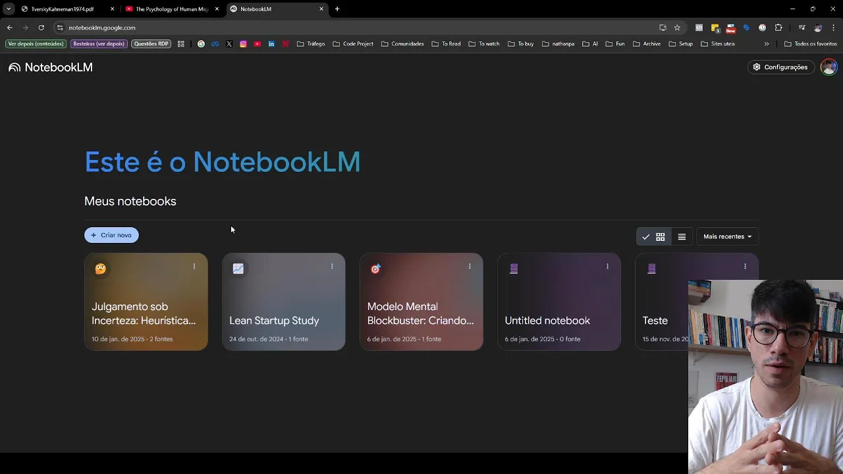The height and width of the screenshot is (474, 843).
Task: Open options menu for Julgamento sob Incerteza
Action: click(194, 267)
